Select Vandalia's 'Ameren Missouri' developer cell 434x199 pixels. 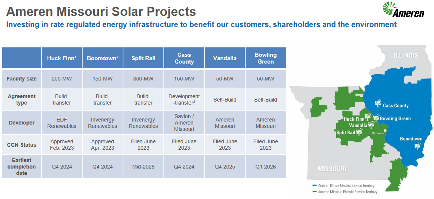click(x=225, y=123)
